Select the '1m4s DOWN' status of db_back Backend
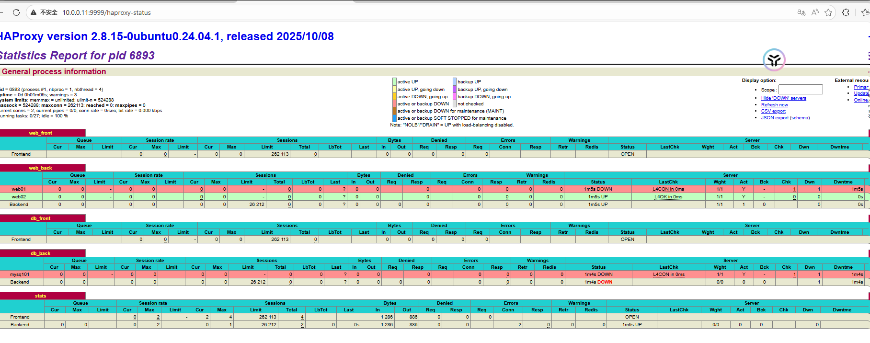Screen dimensions: 870x343 pos(598,282)
